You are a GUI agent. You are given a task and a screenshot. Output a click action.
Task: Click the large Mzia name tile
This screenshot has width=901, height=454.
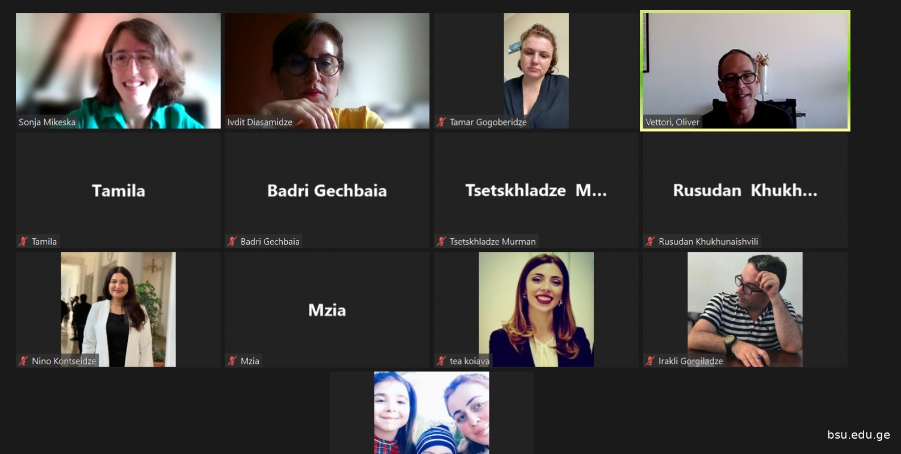click(x=327, y=310)
